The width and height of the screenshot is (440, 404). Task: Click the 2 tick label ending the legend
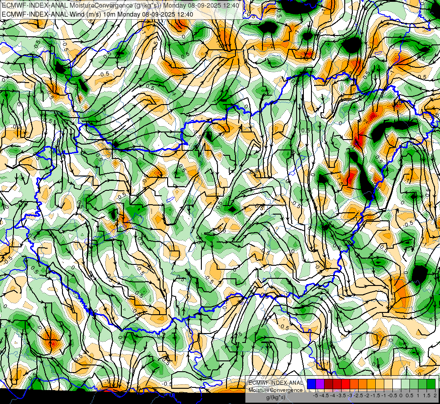435,395
